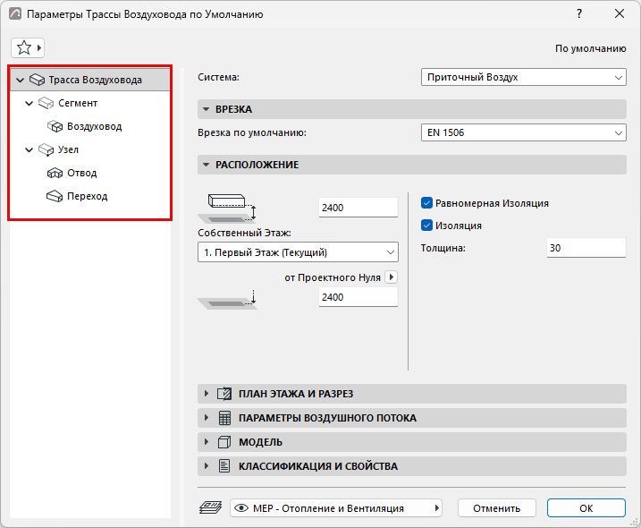This screenshot has height=528, width=641.
Task: Click the Отвод bend icon
Action: tap(55, 173)
